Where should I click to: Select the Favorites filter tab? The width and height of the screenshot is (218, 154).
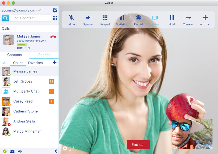coord(35,63)
